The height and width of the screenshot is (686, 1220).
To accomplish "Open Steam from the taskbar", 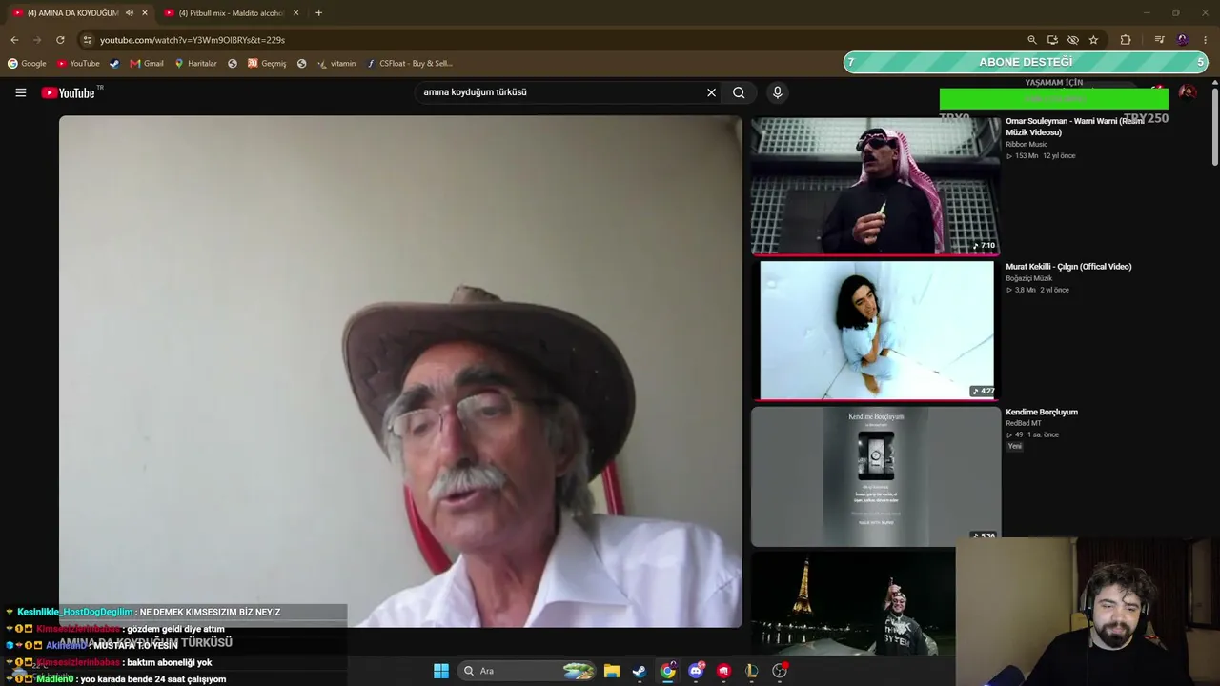I will [x=640, y=671].
